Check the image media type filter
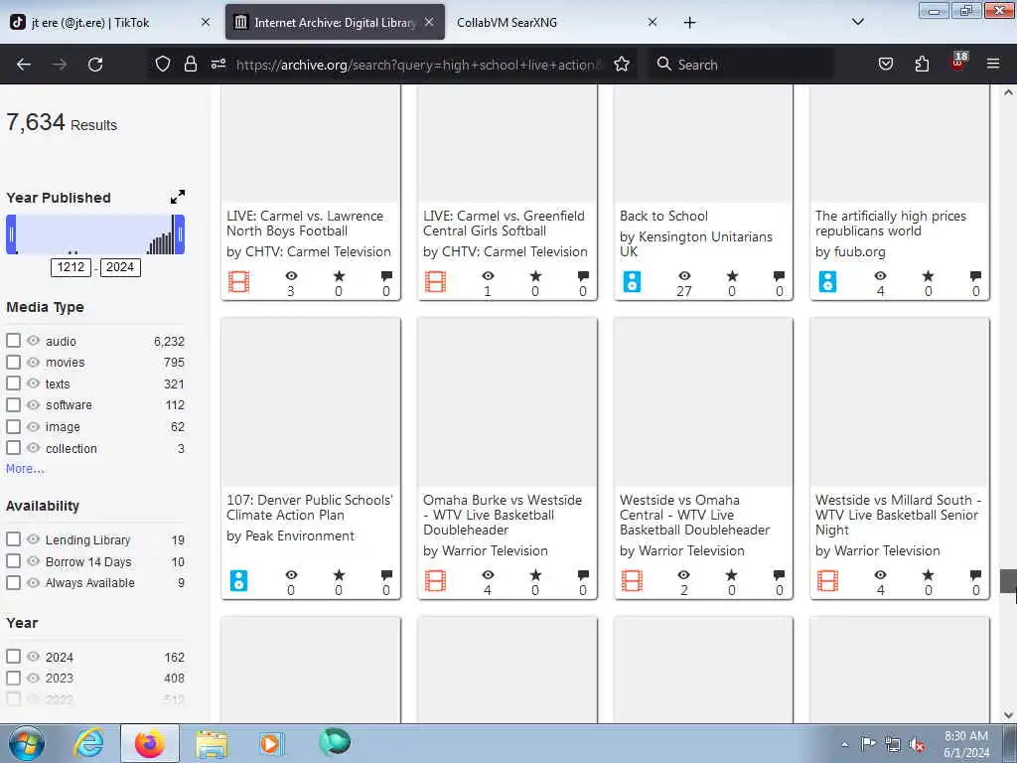 coord(13,426)
